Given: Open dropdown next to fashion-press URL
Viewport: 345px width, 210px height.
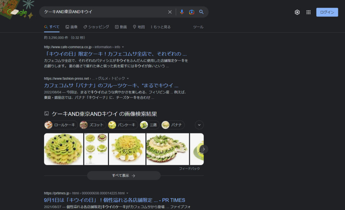Looking at the screenshot, I should 128,79.
